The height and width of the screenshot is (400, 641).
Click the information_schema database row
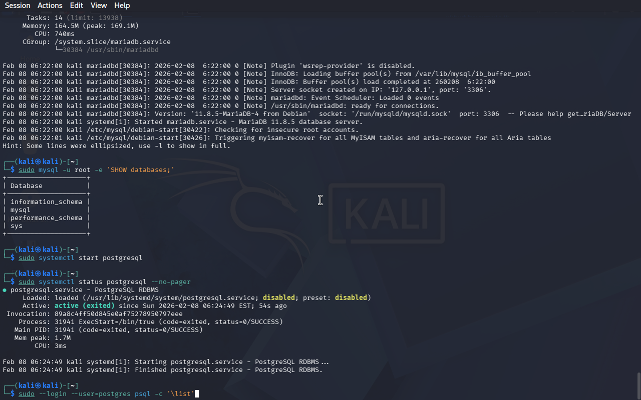point(46,202)
